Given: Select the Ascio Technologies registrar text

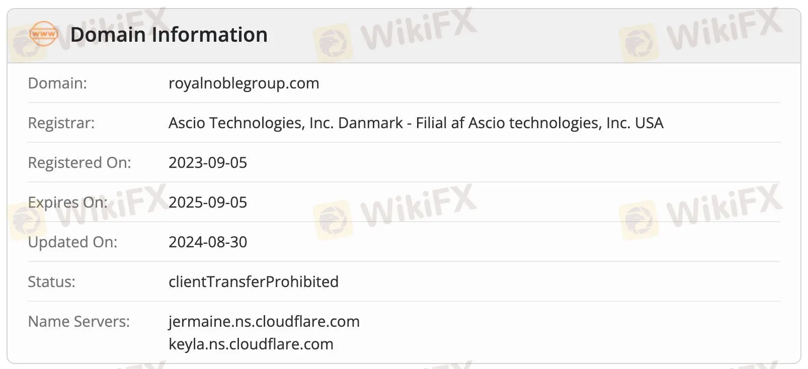Looking at the screenshot, I should click(x=416, y=123).
